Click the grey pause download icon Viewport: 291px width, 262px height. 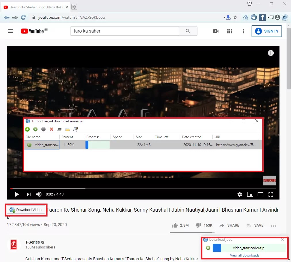click(x=43, y=129)
